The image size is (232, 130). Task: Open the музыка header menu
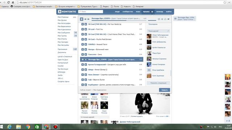(x=146, y=12)
